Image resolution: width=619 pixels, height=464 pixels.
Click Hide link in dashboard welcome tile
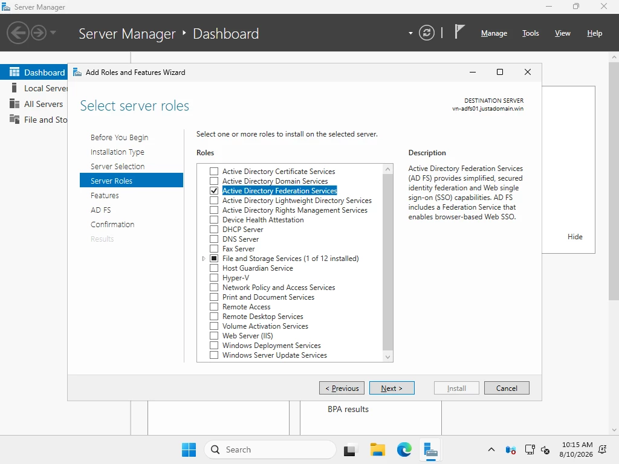coord(575,237)
